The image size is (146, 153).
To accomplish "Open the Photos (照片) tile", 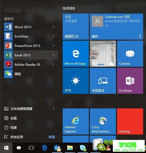I will pyautogui.click(x=103, y=54).
